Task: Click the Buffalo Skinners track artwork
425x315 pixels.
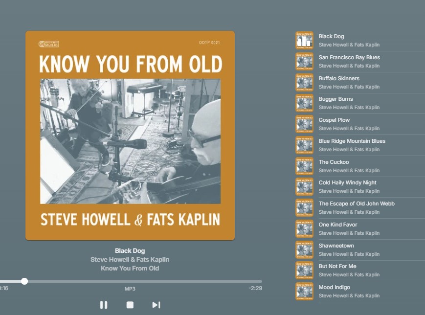Action: [304, 82]
